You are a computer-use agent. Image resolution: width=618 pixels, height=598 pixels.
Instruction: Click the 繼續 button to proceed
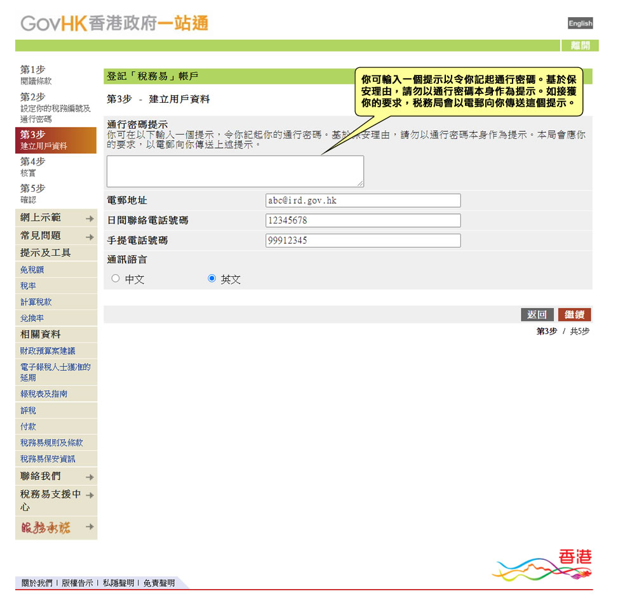pos(574,315)
